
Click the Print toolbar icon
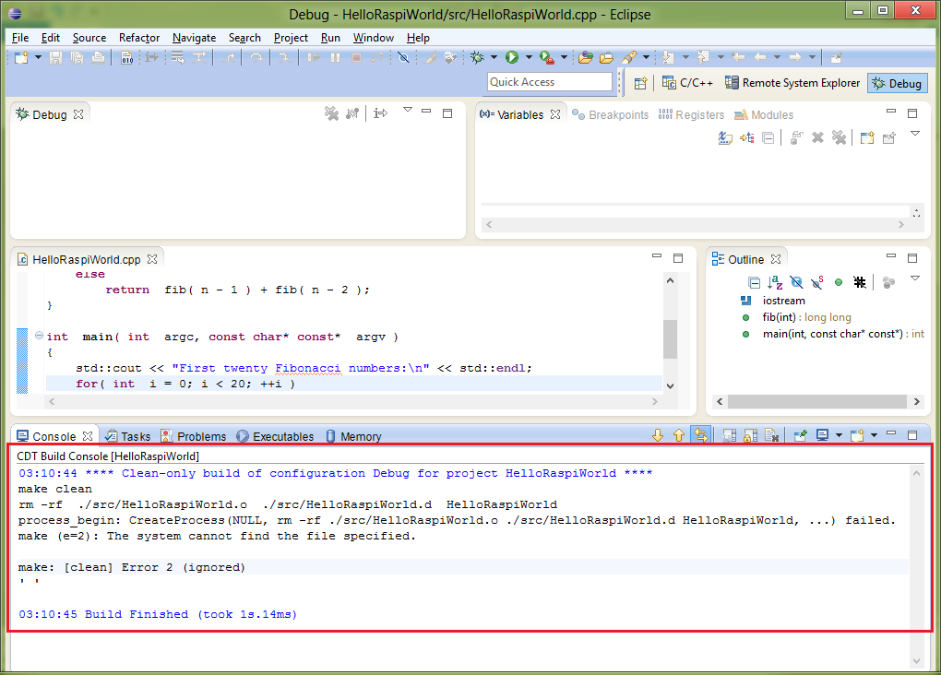[98, 57]
